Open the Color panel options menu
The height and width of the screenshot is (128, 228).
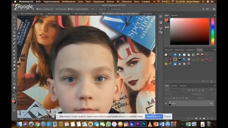pos(215,15)
